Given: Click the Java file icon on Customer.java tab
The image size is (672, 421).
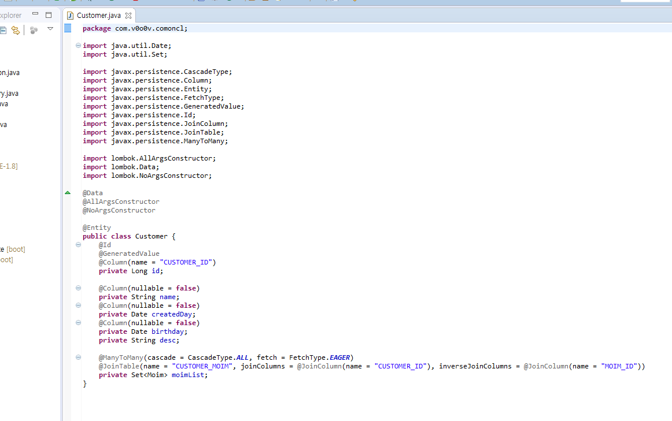Looking at the screenshot, I should tap(71, 16).
